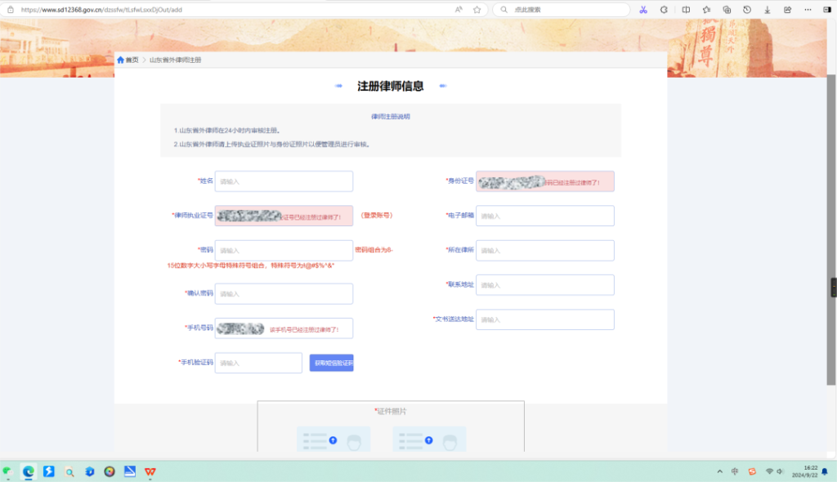Click the 电子邮箱 input field
This screenshot has width=837, height=482.
pyautogui.click(x=545, y=215)
